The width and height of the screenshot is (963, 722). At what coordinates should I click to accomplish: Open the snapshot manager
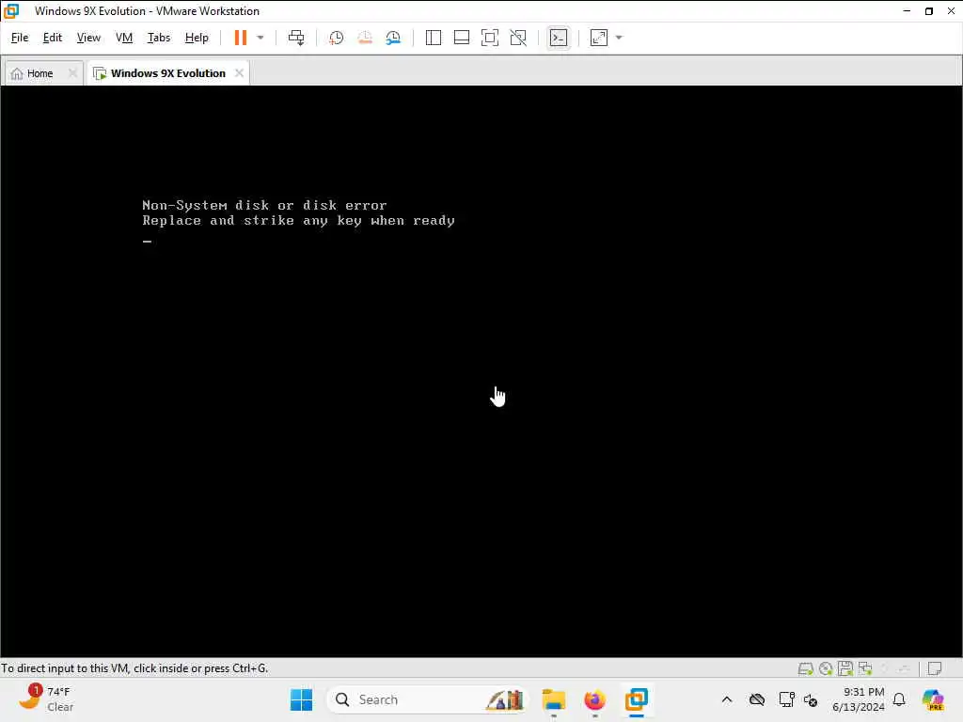[394, 38]
